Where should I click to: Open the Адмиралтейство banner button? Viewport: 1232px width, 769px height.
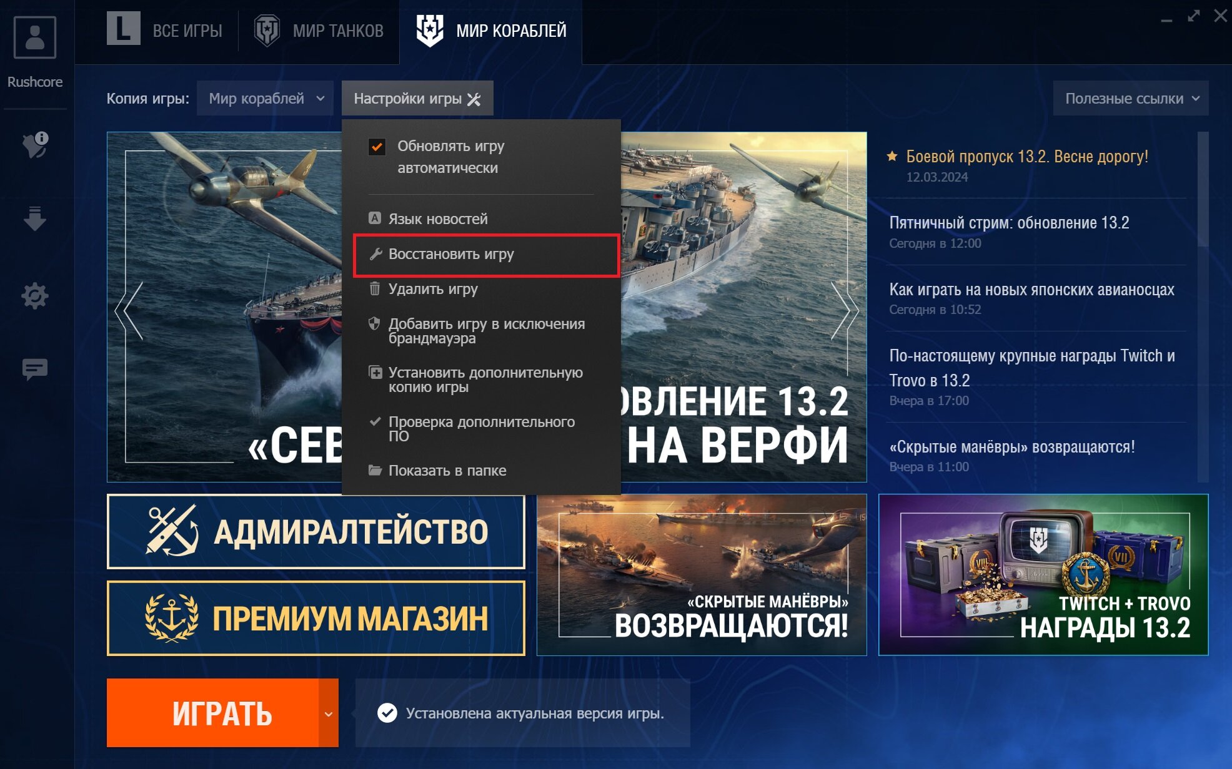[315, 532]
